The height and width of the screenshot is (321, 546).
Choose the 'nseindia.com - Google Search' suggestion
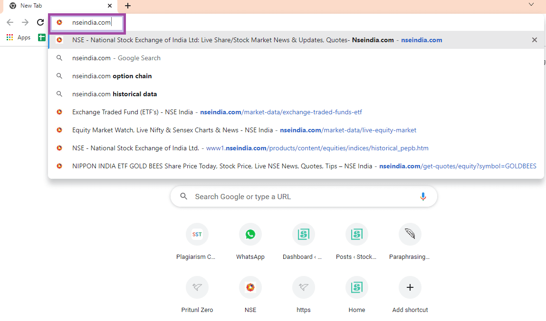tap(296, 58)
